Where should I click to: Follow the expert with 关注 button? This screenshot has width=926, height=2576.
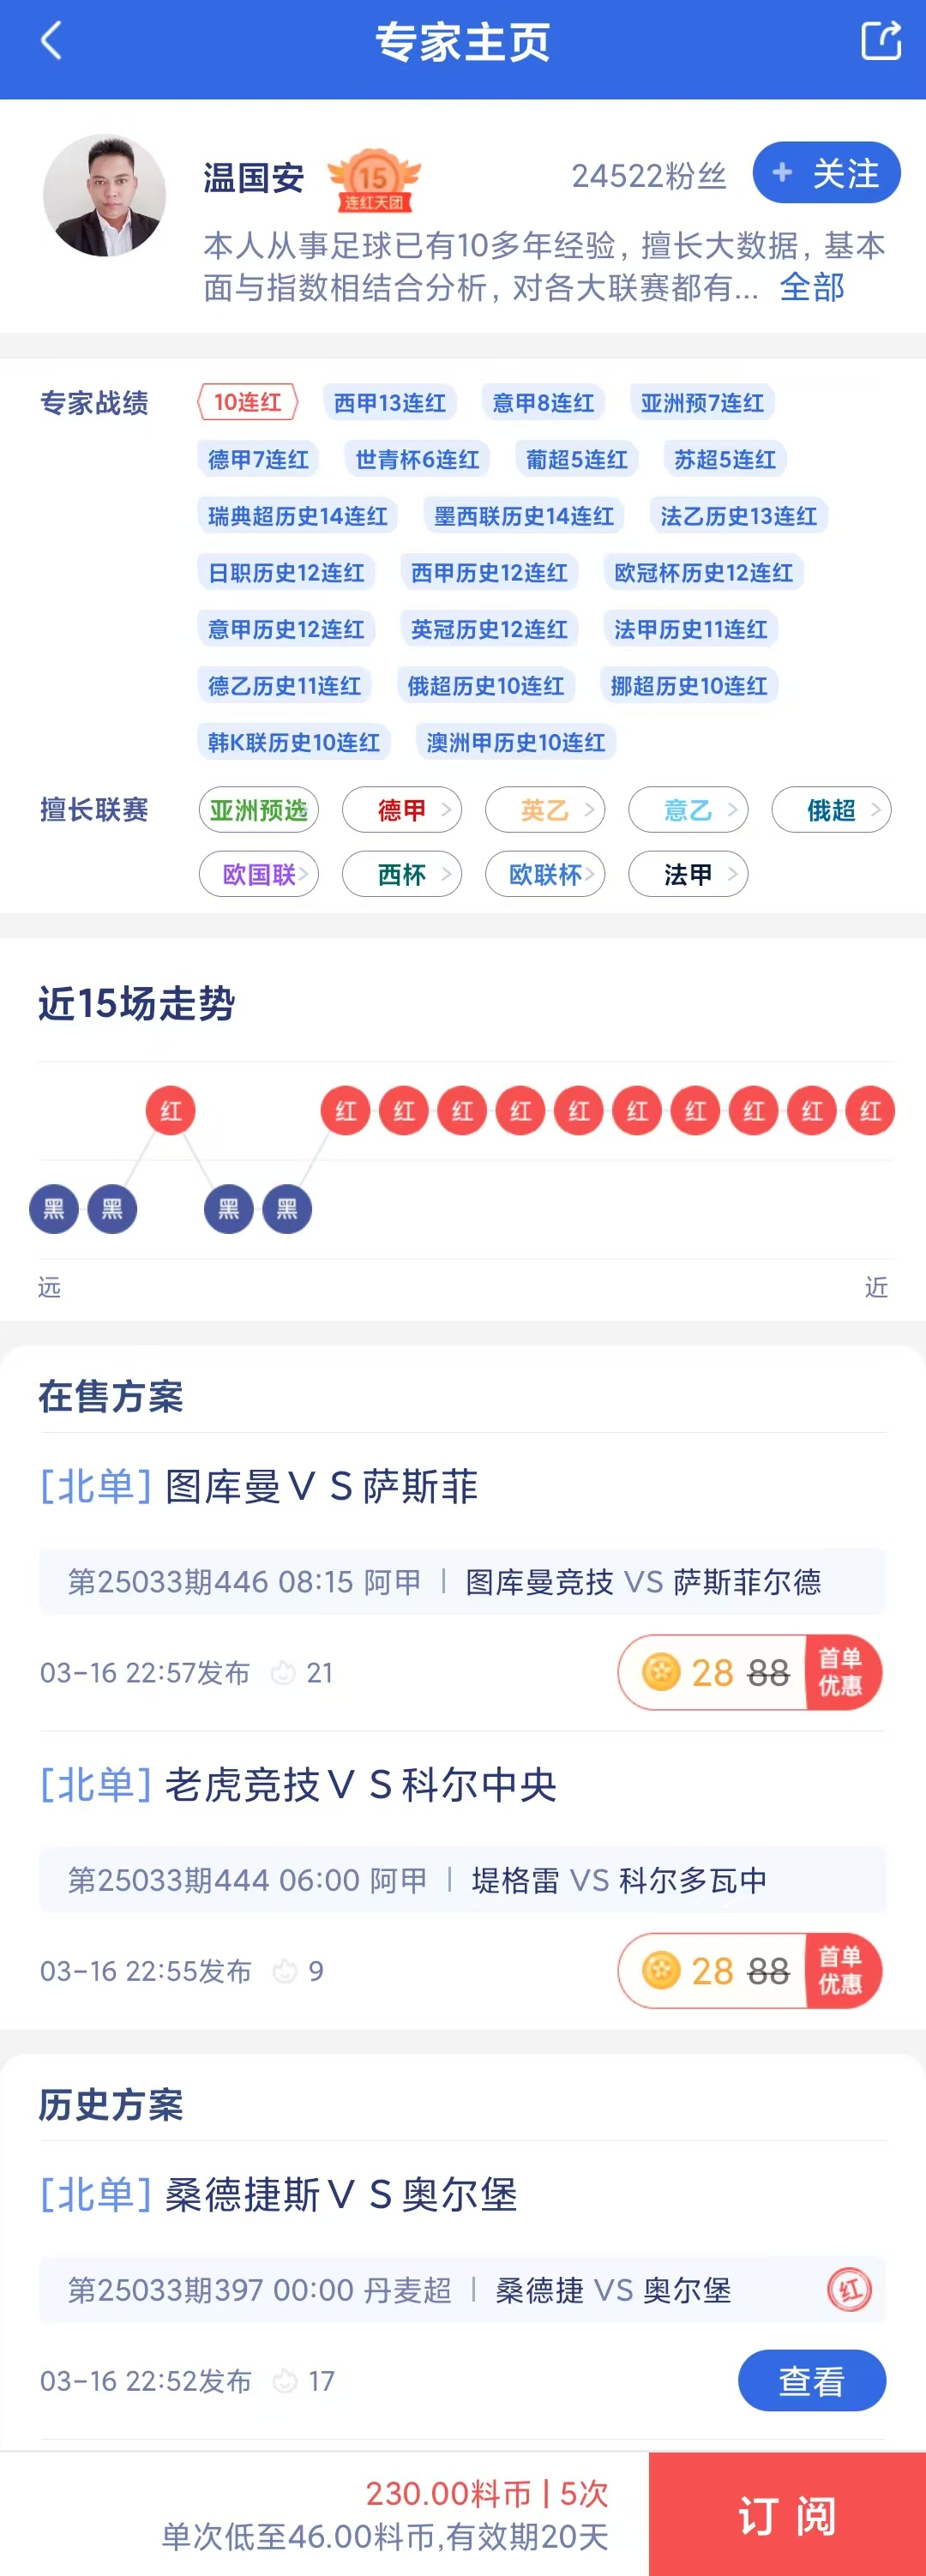pos(826,173)
